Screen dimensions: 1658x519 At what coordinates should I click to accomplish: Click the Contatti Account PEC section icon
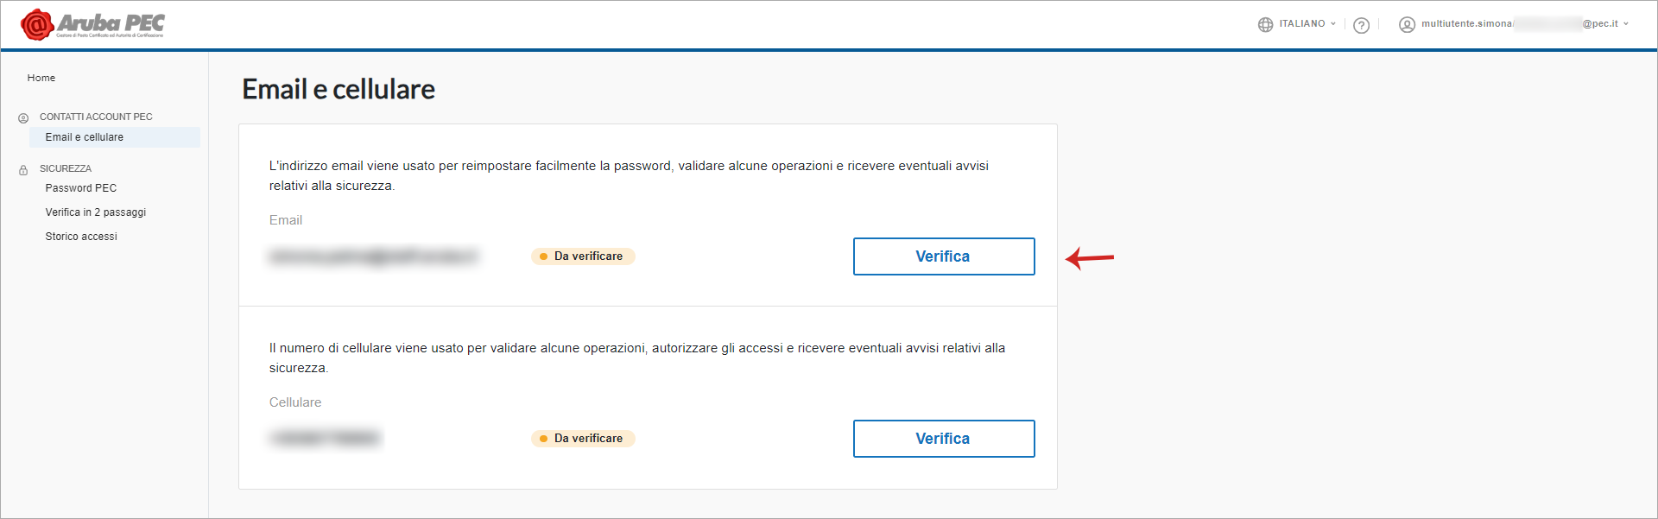[x=23, y=117]
